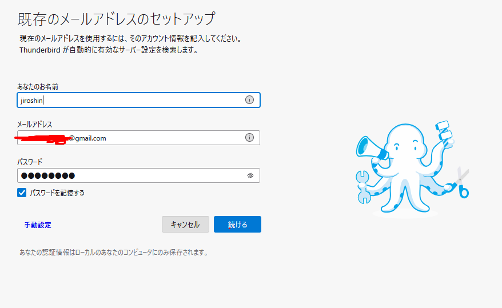This screenshot has width=502, height=308.
Task: Click the パスワード label above the password field
Action: tap(30, 162)
